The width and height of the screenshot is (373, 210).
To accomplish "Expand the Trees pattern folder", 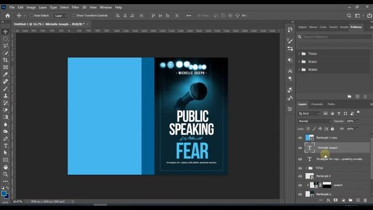I will click(299, 54).
